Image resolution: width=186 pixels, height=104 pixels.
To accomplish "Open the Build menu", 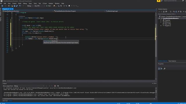I will tap(20, 3).
